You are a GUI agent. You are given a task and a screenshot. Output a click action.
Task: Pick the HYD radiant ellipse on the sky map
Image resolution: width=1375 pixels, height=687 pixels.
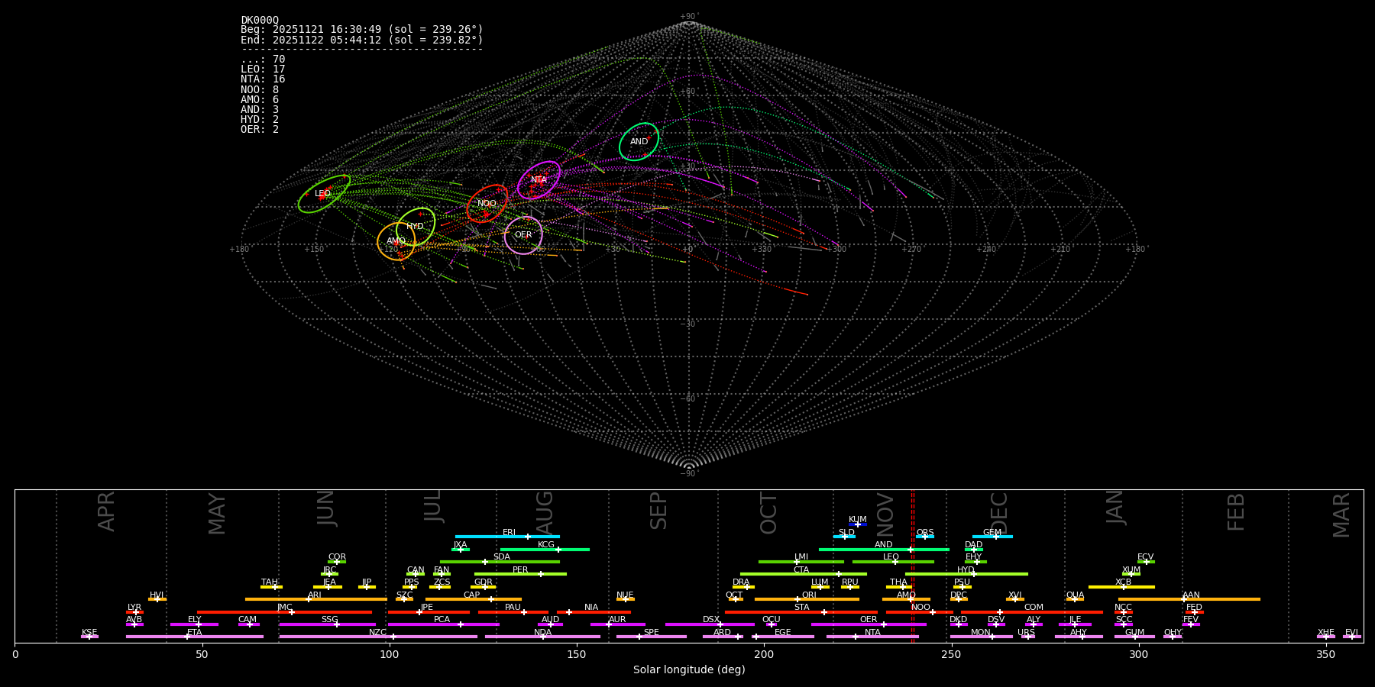[416, 227]
